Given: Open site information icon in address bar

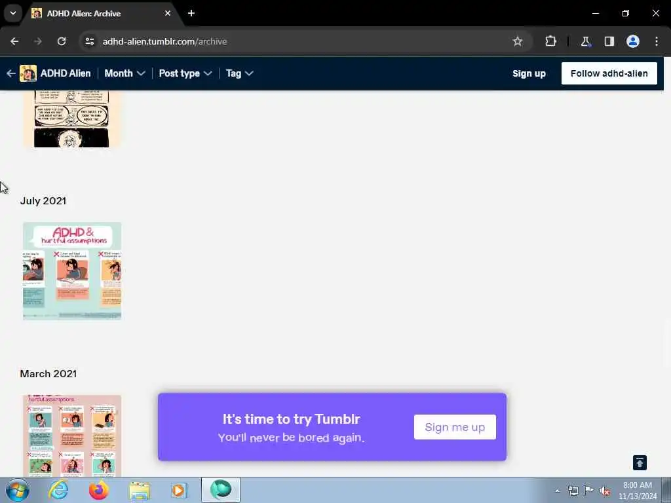Looking at the screenshot, I should pyautogui.click(x=89, y=41).
